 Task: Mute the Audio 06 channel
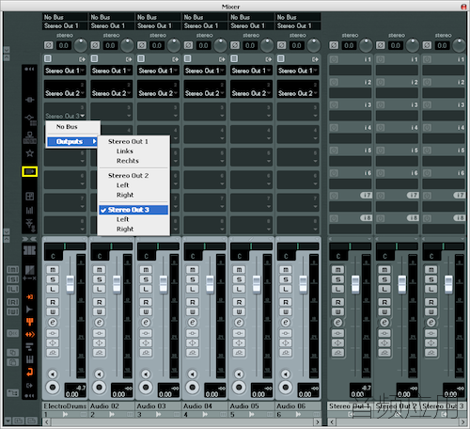(x=286, y=270)
